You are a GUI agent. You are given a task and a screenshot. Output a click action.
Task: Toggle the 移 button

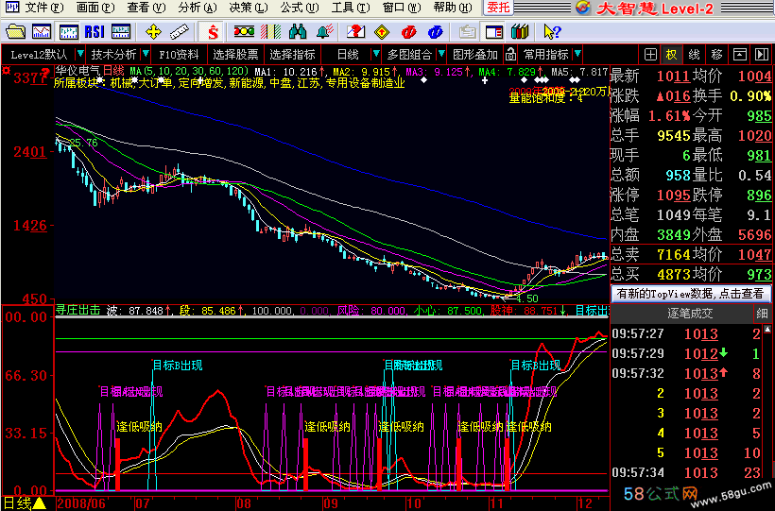pyautogui.click(x=716, y=55)
